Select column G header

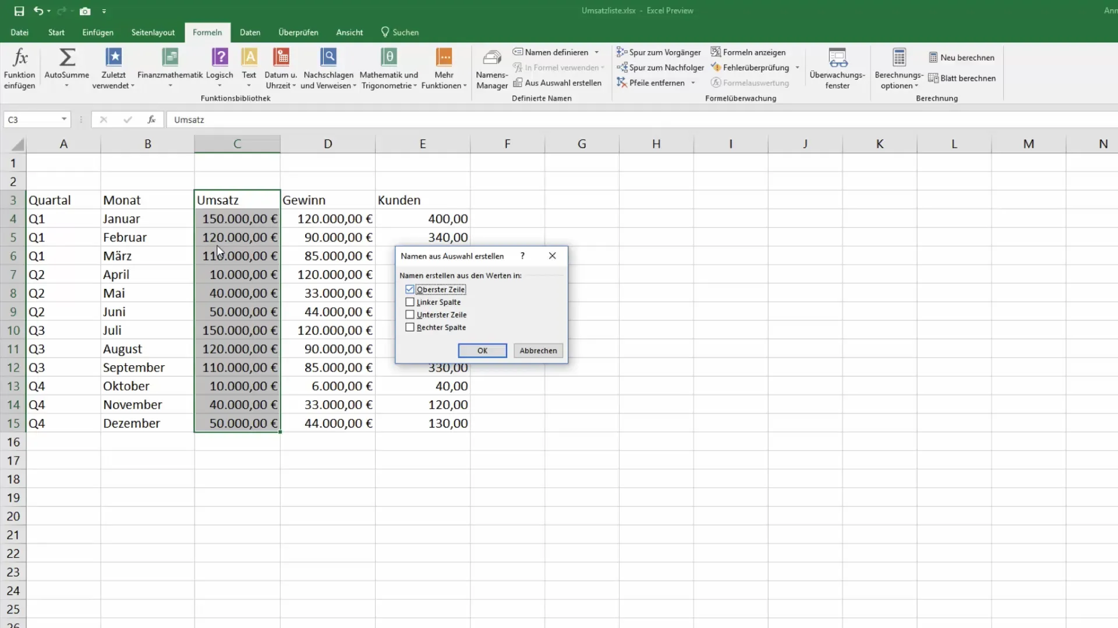(582, 144)
